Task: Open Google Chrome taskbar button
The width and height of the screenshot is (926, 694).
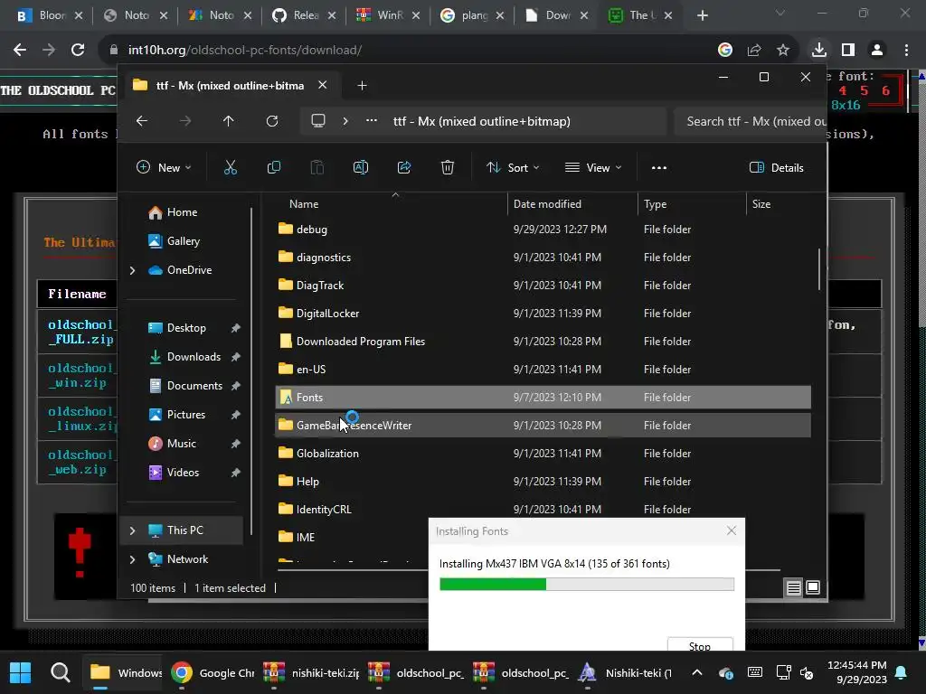Action: point(213,672)
